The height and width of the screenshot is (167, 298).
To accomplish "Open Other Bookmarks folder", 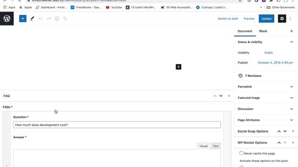I will (x=280, y=7).
